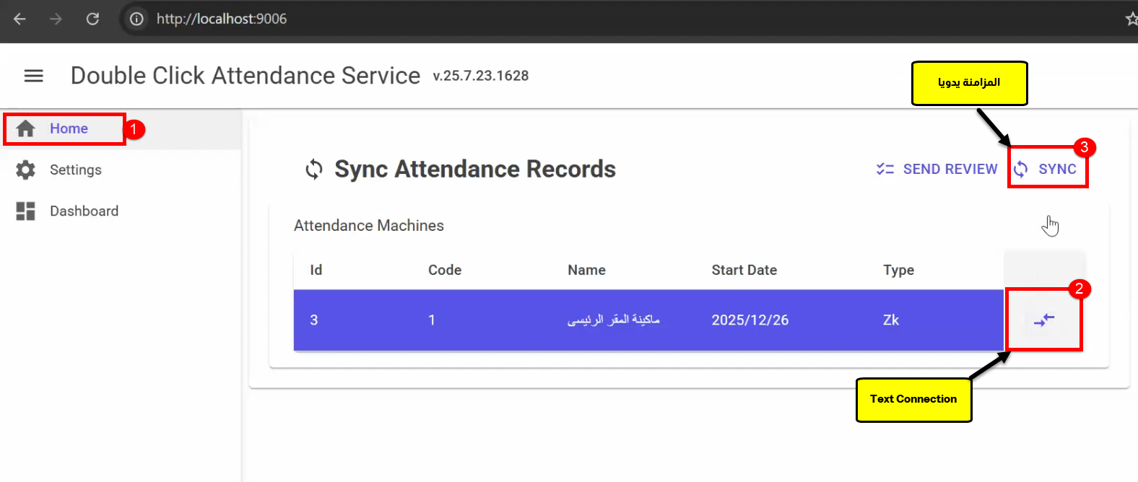This screenshot has width=1138, height=482.
Task: Click the site information icon in address bar
Action: [136, 19]
